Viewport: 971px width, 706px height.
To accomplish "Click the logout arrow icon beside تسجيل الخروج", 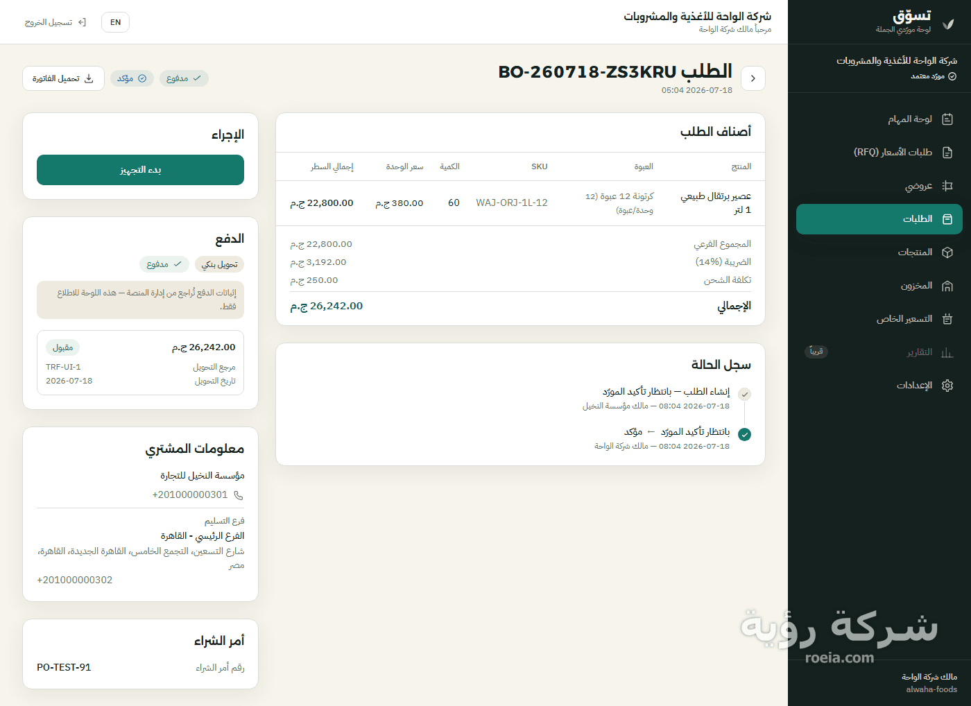I will click(x=82, y=22).
